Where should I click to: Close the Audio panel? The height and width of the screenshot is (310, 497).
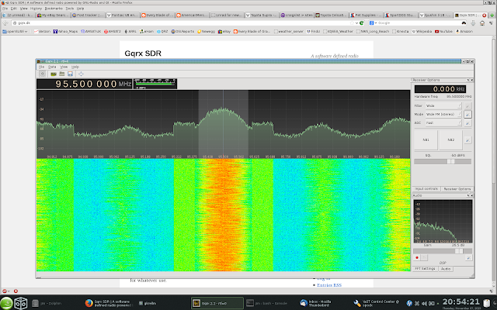pos(471,195)
